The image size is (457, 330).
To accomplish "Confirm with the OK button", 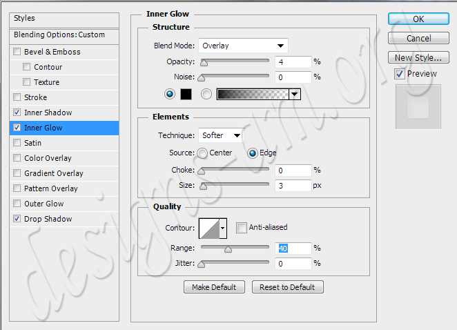I will point(418,19).
